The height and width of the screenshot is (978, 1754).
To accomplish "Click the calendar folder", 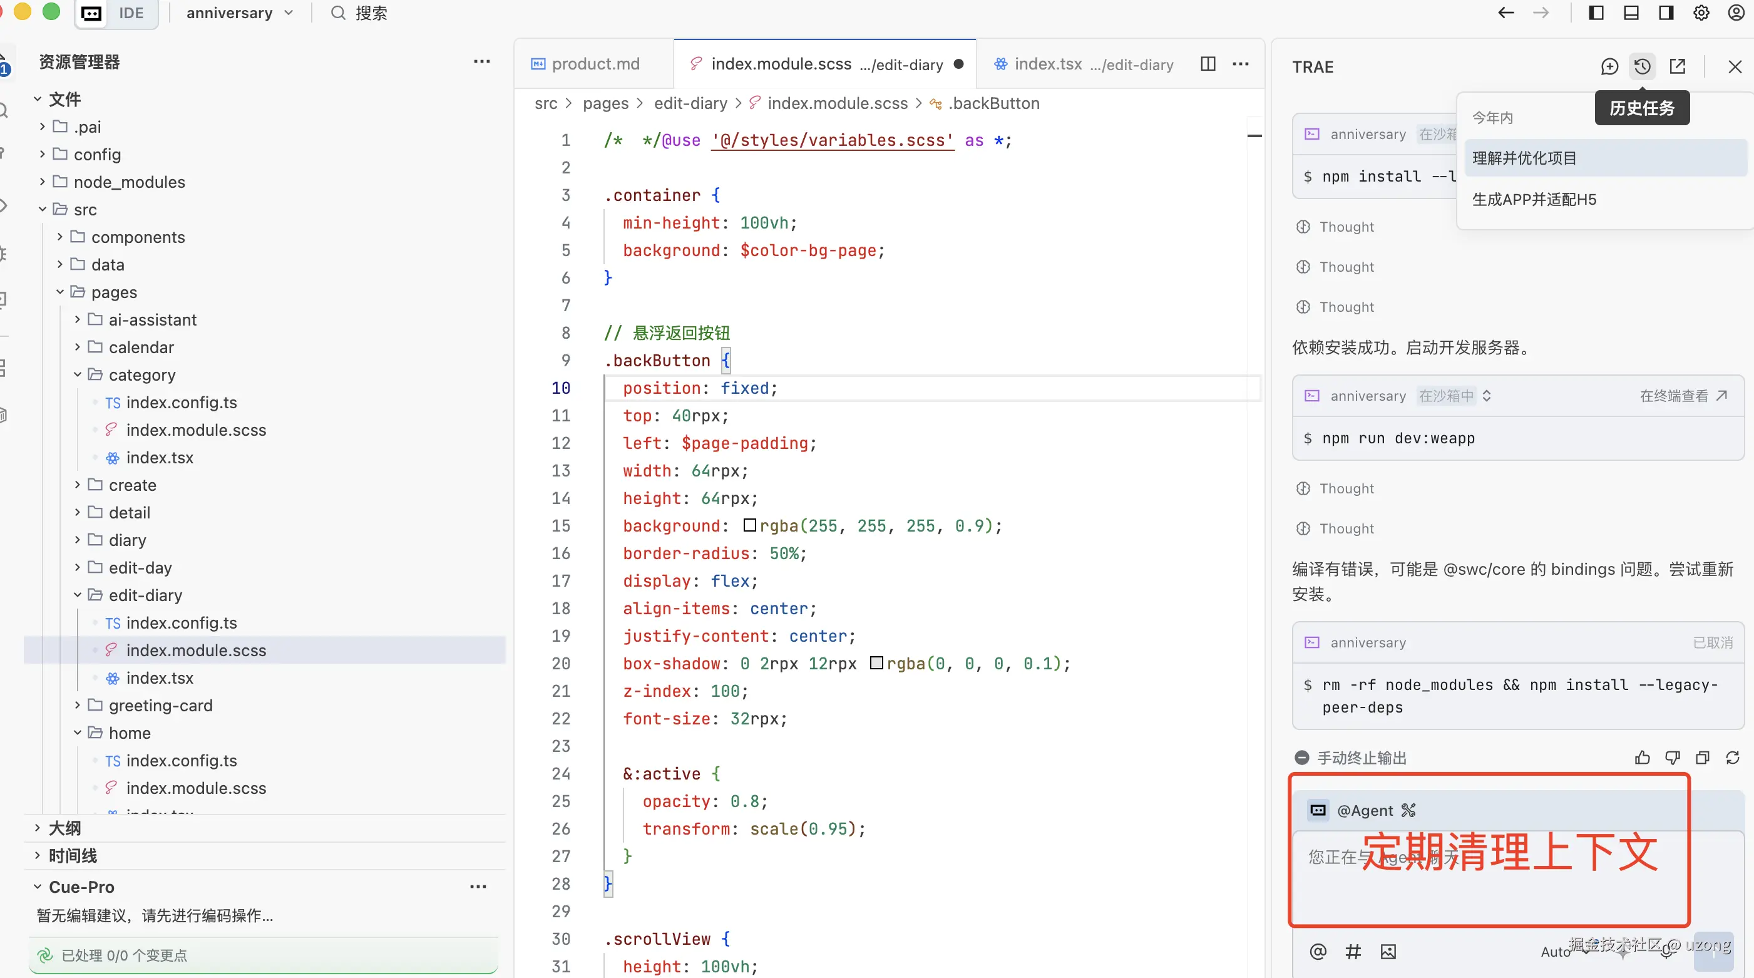I will coord(141,347).
